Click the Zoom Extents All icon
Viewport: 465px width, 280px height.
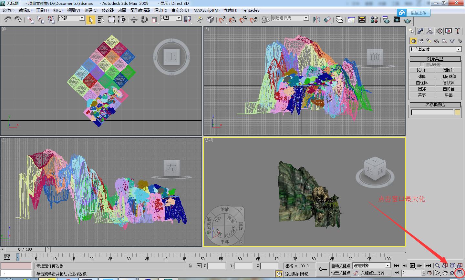click(460, 266)
